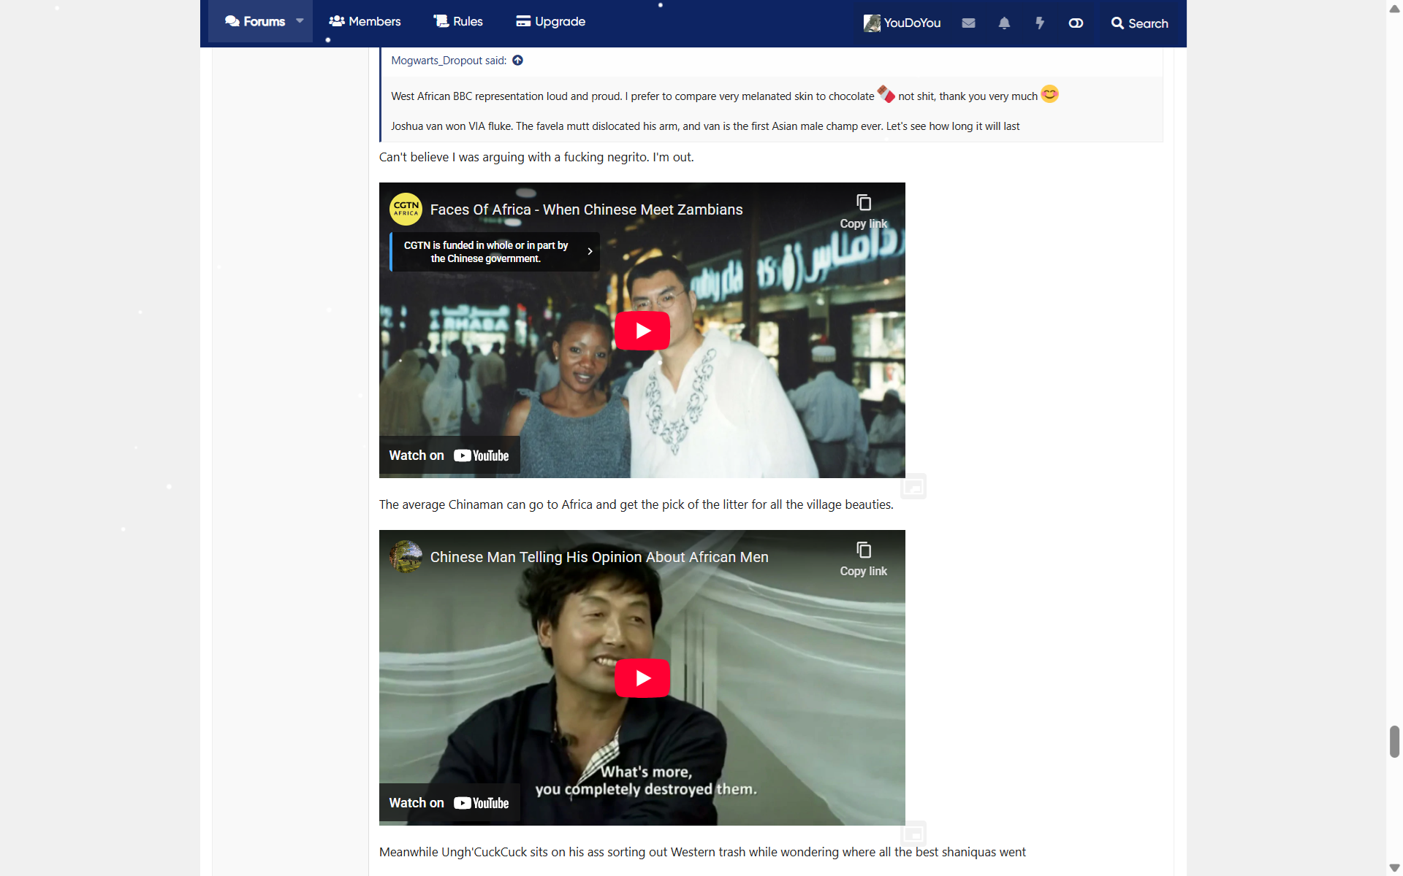The image size is (1403, 876).
Task: Open the Rules page
Action: pos(458,21)
